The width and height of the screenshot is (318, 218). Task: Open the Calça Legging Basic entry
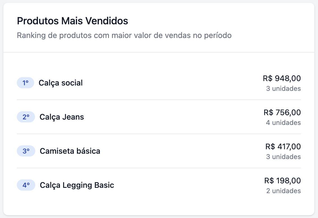pos(77,185)
